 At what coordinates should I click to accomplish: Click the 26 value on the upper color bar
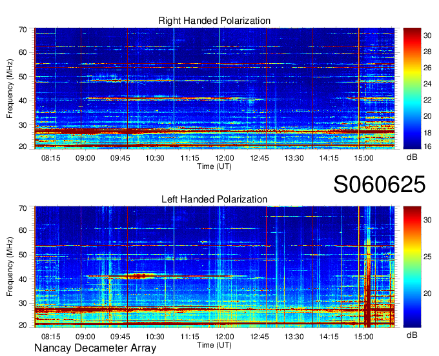pos(427,68)
